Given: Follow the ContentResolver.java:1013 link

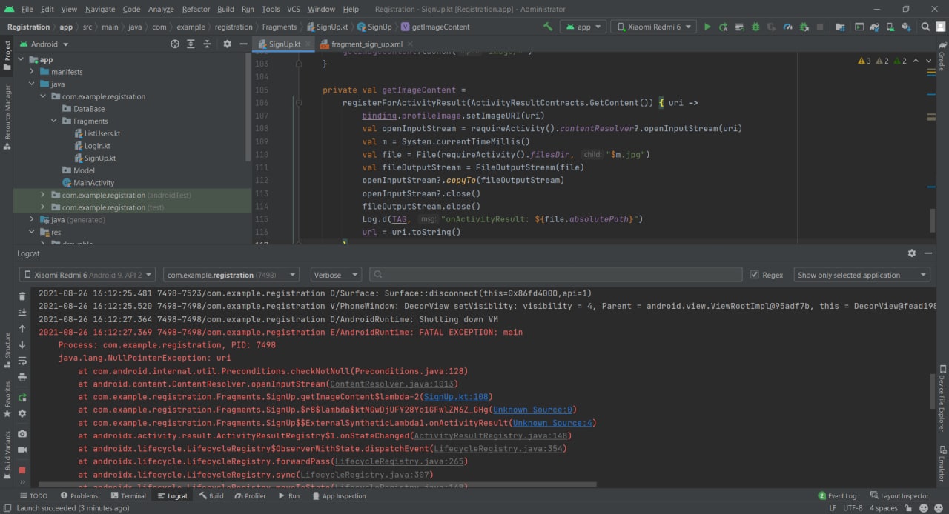Looking at the screenshot, I should pyautogui.click(x=391, y=384).
